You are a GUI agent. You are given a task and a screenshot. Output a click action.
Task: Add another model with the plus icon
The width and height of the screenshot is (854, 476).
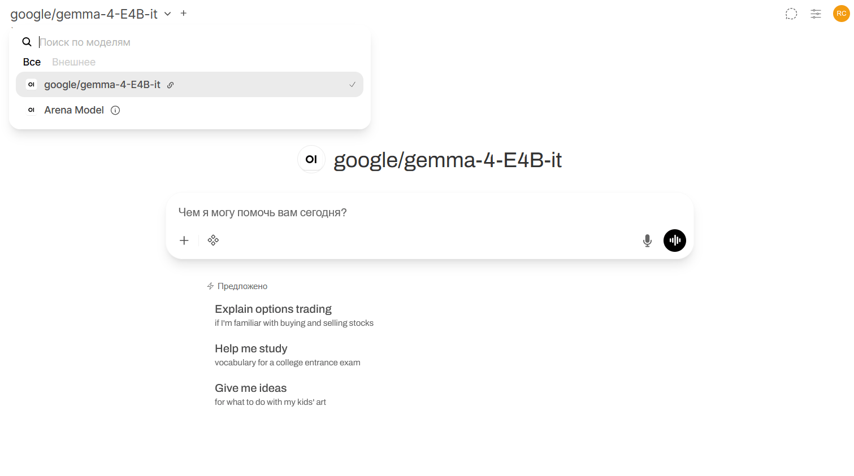[184, 13]
